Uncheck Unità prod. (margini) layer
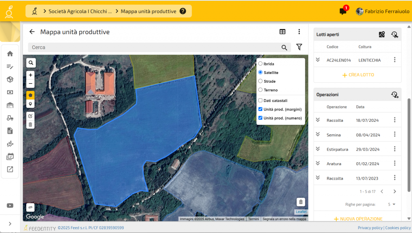Screen dimensions: 412x233 pyautogui.click(x=260, y=109)
